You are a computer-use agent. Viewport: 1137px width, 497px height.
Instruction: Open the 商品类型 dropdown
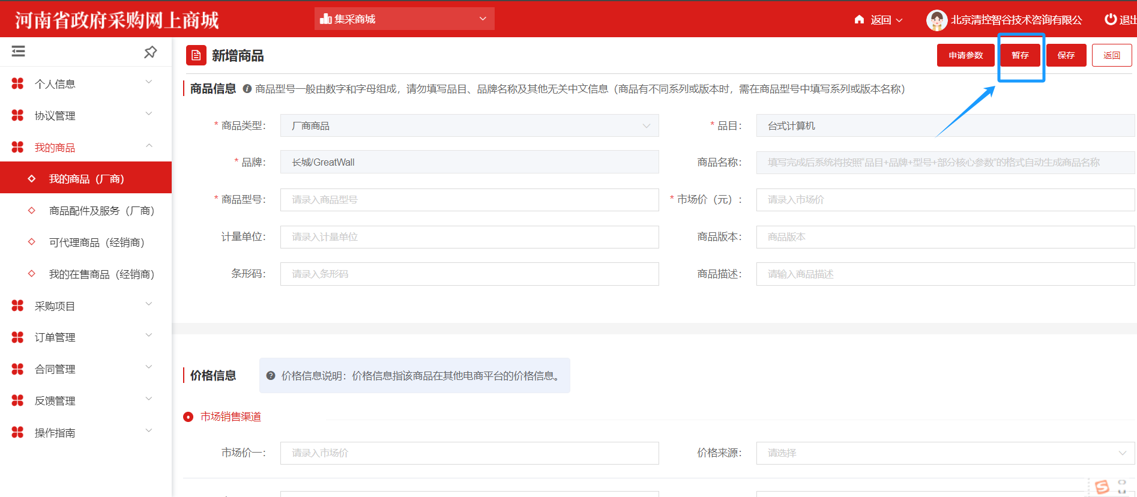[469, 125]
